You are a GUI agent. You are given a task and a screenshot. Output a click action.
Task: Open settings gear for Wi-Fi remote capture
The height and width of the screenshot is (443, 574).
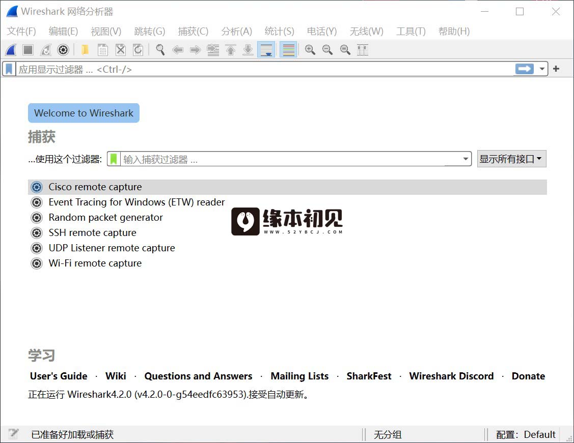(x=37, y=263)
